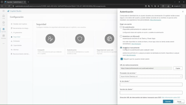Open browser downloads icon

168,6
